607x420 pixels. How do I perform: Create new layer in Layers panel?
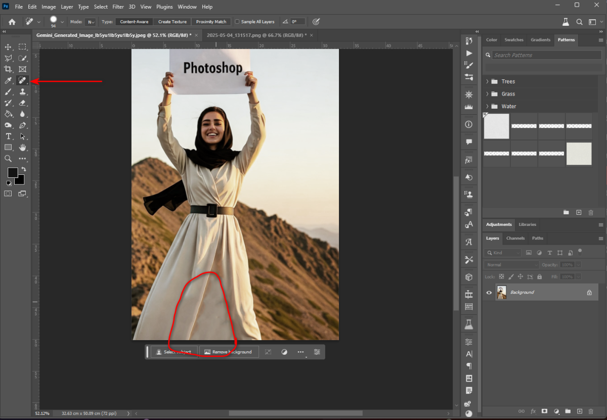pyautogui.click(x=579, y=411)
